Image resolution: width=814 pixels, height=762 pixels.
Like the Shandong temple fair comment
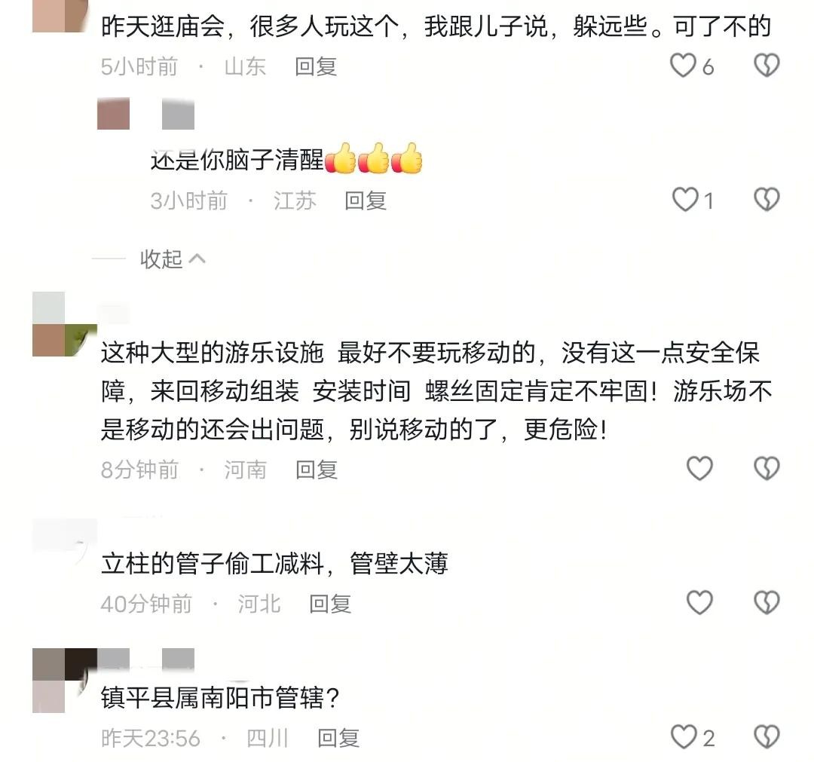[683, 66]
